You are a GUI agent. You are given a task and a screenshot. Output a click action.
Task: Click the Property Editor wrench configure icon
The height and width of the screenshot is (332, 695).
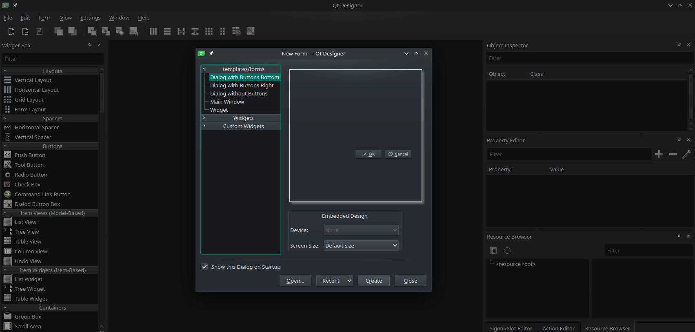(x=686, y=154)
